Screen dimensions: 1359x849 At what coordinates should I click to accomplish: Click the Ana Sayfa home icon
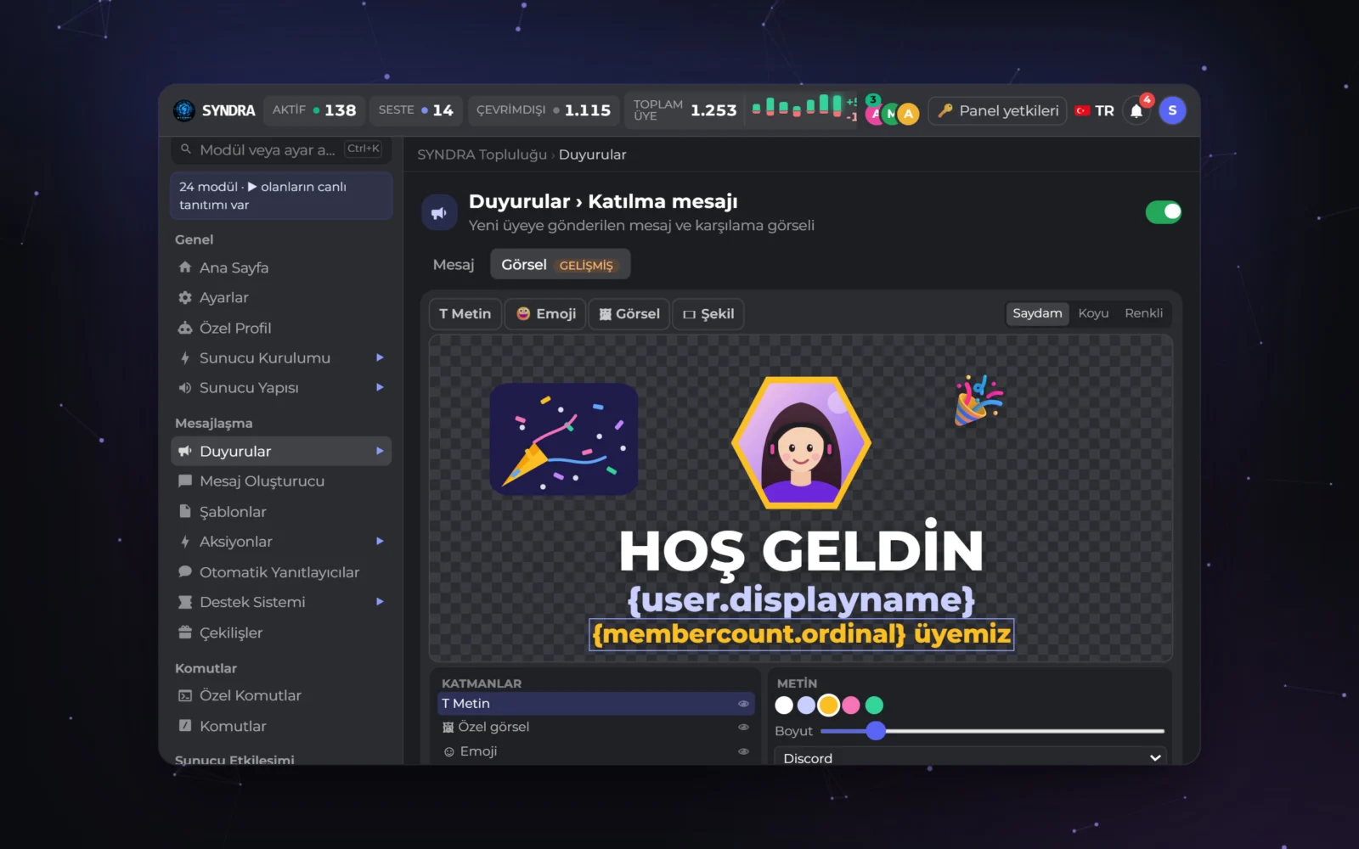(185, 267)
